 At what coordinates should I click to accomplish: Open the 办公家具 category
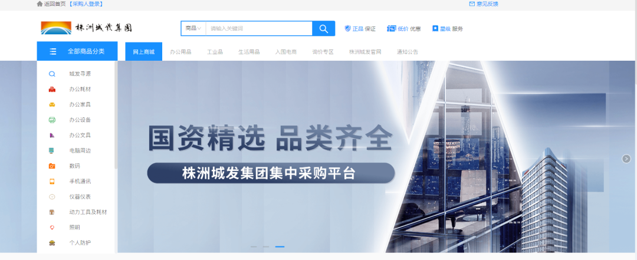[x=80, y=105]
